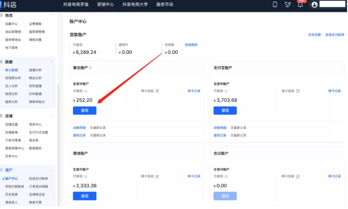Viewport: 348px width, 209px height.
Task: Open 支付方式设置 in sidebar
Action: (38, 133)
